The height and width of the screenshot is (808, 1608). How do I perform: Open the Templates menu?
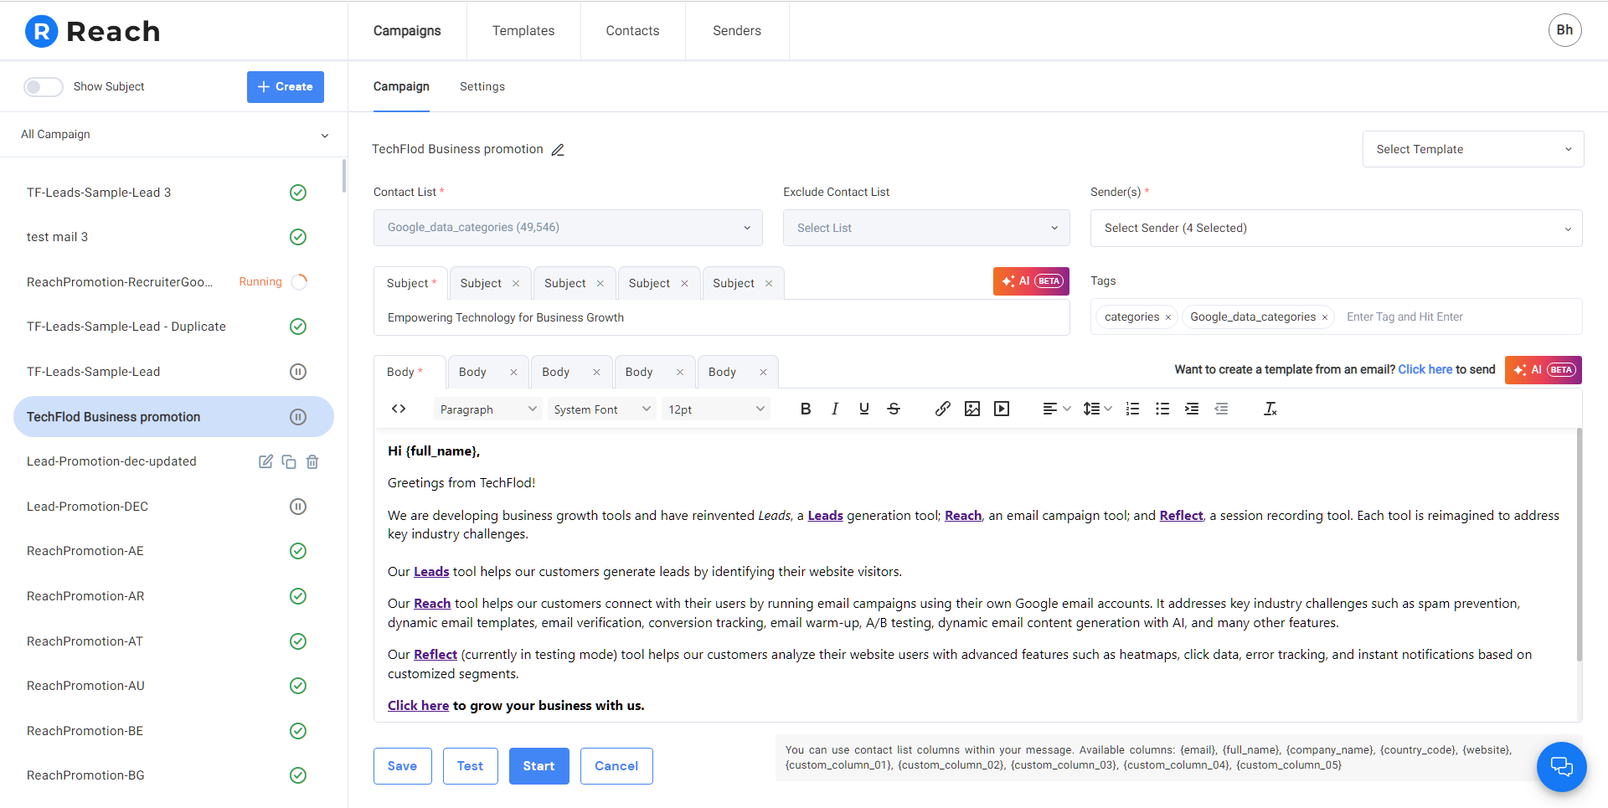click(x=523, y=31)
